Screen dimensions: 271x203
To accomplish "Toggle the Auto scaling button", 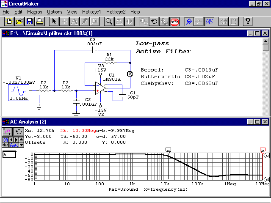I will coord(14,145).
